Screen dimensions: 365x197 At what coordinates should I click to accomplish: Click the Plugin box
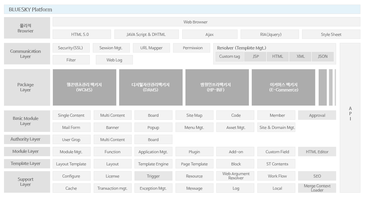pos(194,152)
